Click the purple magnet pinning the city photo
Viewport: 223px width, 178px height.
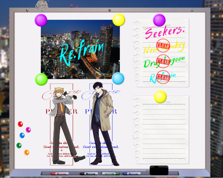(x=41, y=20)
